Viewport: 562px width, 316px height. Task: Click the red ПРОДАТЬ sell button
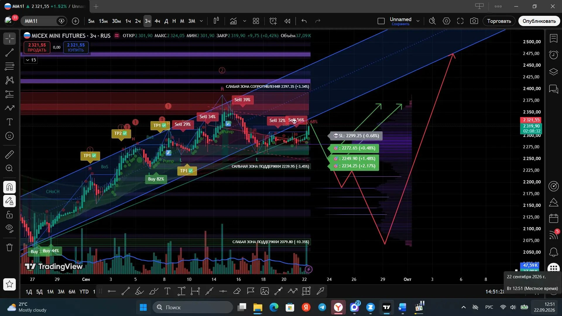tap(37, 47)
